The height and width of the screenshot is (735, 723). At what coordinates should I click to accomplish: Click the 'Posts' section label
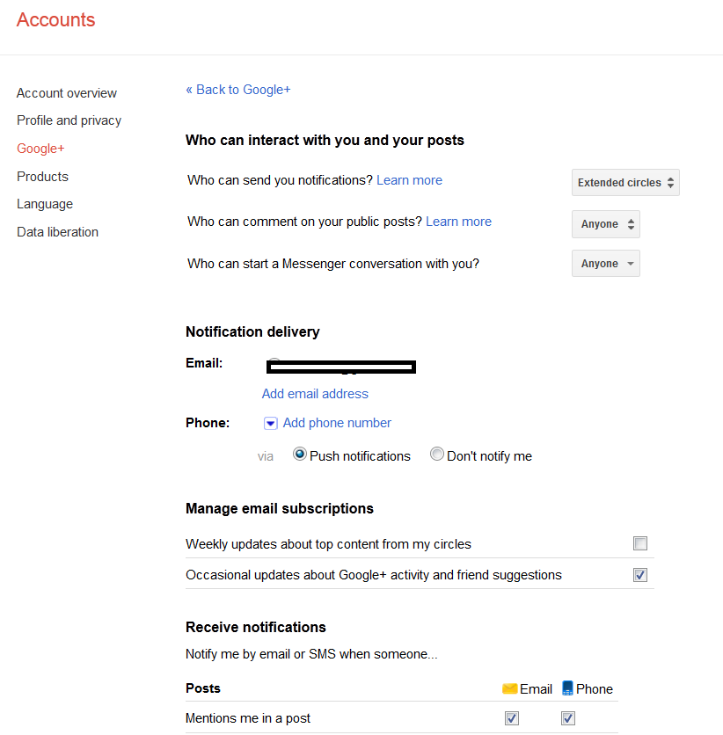[x=203, y=688]
